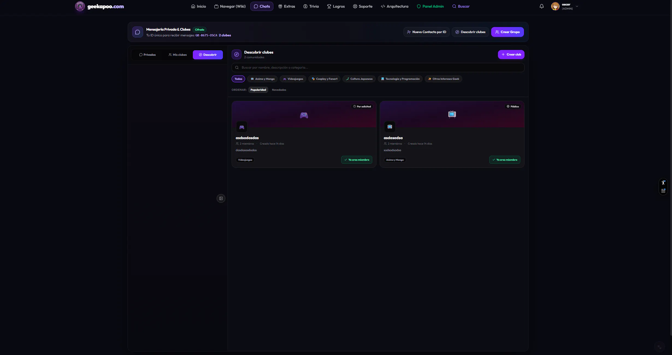Click oscar's profile avatar picture
The image size is (672, 355).
pyautogui.click(x=555, y=6)
